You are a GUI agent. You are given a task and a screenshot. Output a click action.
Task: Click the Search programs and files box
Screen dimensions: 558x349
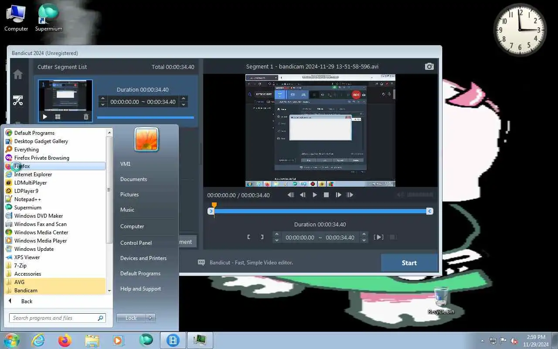(x=58, y=318)
